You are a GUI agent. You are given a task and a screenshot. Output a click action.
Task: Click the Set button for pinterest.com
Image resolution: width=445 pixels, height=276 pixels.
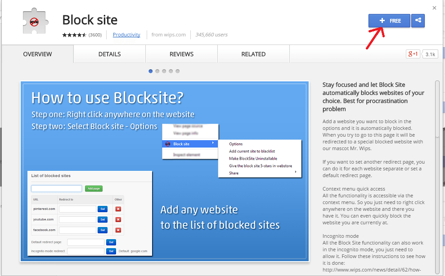[x=103, y=209]
